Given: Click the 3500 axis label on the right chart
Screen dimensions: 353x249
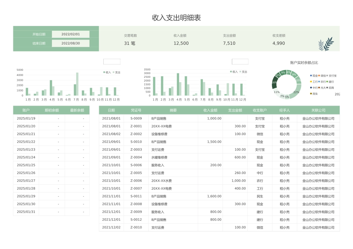Looking at the screenshot, I should pyautogui.click(x=147, y=69).
